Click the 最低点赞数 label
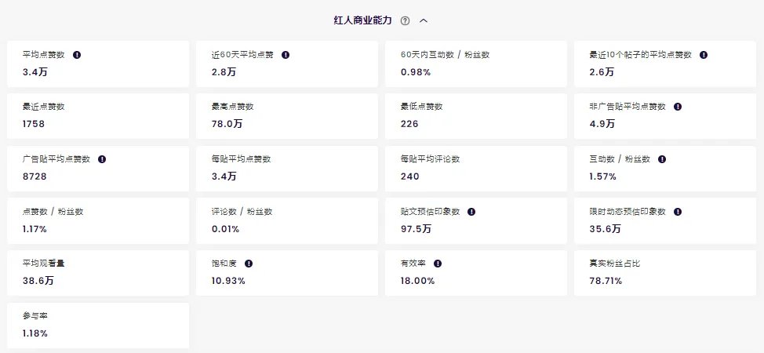 click(x=421, y=106)
